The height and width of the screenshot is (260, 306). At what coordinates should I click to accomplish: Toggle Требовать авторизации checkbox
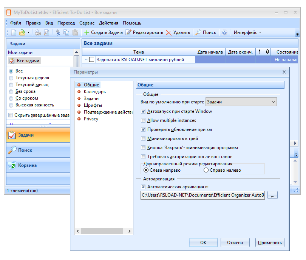pos(143,157)
